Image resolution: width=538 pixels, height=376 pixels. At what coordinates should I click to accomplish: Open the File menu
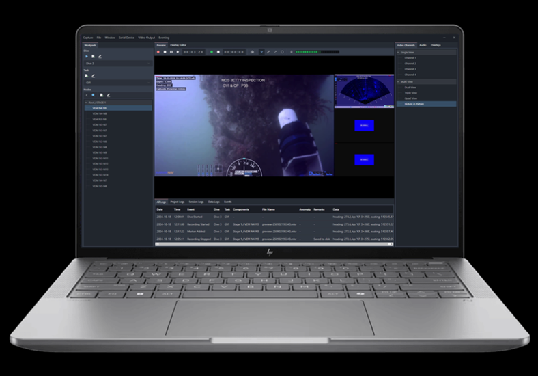point(99,38)
